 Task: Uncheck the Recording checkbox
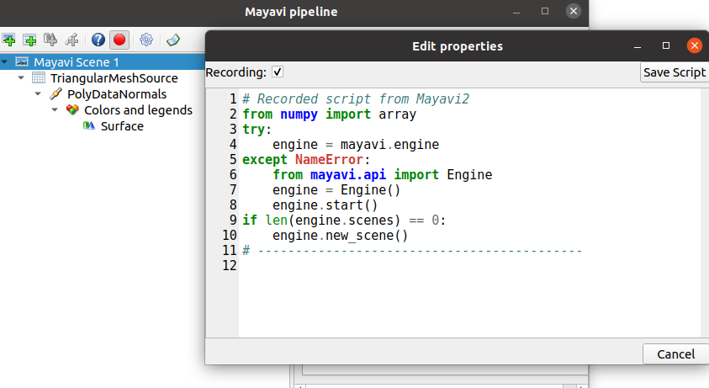coord(278,72)
